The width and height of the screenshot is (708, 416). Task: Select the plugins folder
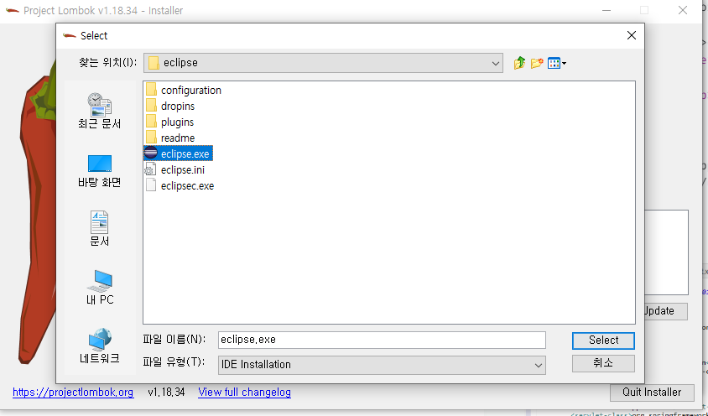pyautogui.click(x=169, y=122)
